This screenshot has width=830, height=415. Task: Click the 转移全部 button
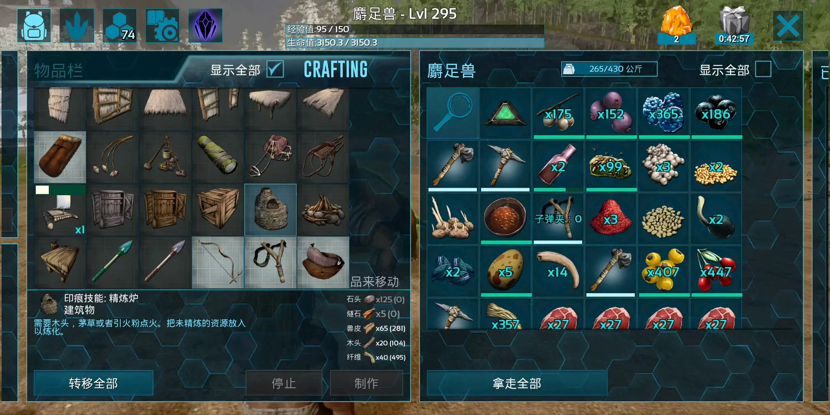93,383
